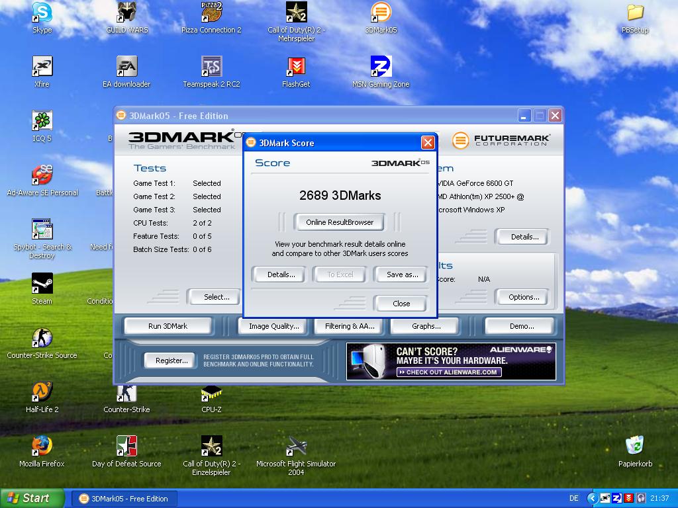This screenshot has height=508, width=678.
Task: Open Image Quality... settings
Action: 273,326
